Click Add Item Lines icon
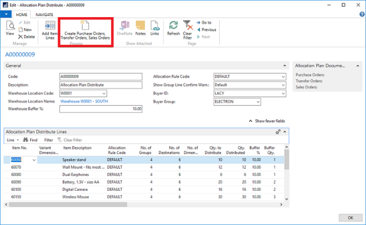This screenshot has width=366, height=225. pyautogui.click(x=49, y=29)
